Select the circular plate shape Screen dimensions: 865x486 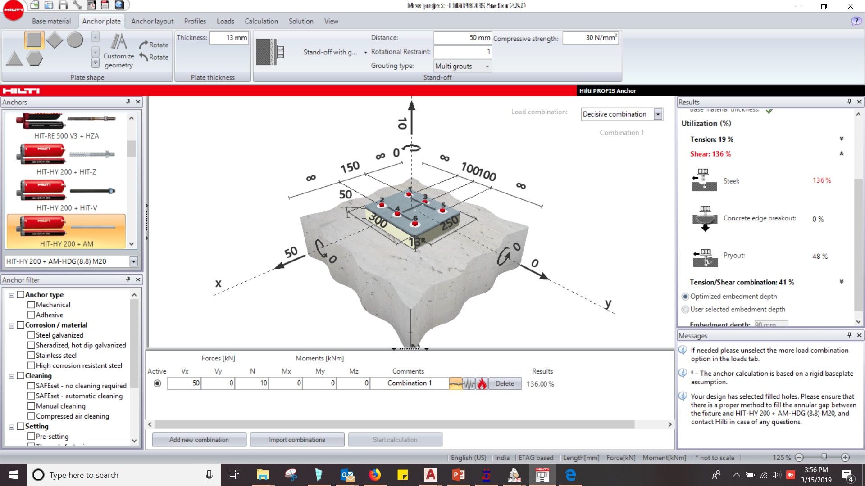(x=75, y=40)
